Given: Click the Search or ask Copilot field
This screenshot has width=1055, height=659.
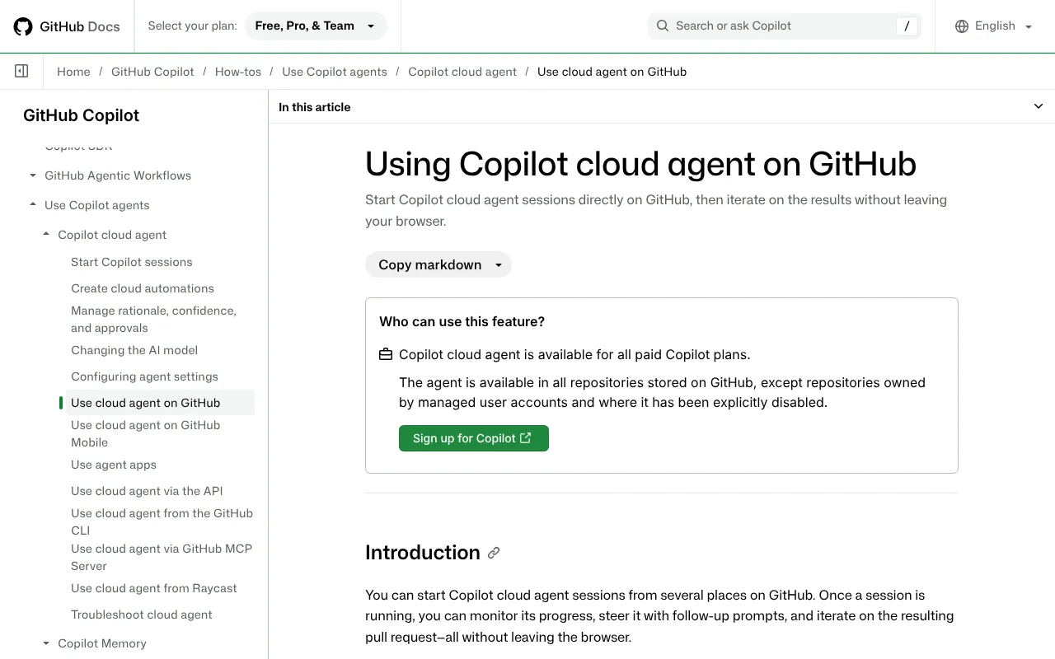Looking at the screenshot, I should (785, 26).
